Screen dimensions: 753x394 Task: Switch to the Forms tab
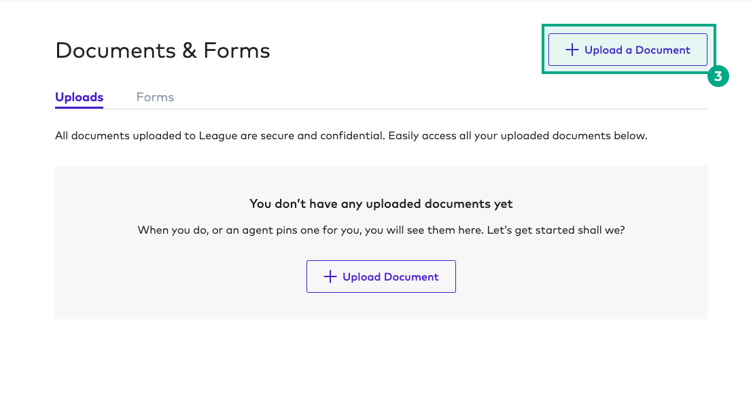[155, 97]
